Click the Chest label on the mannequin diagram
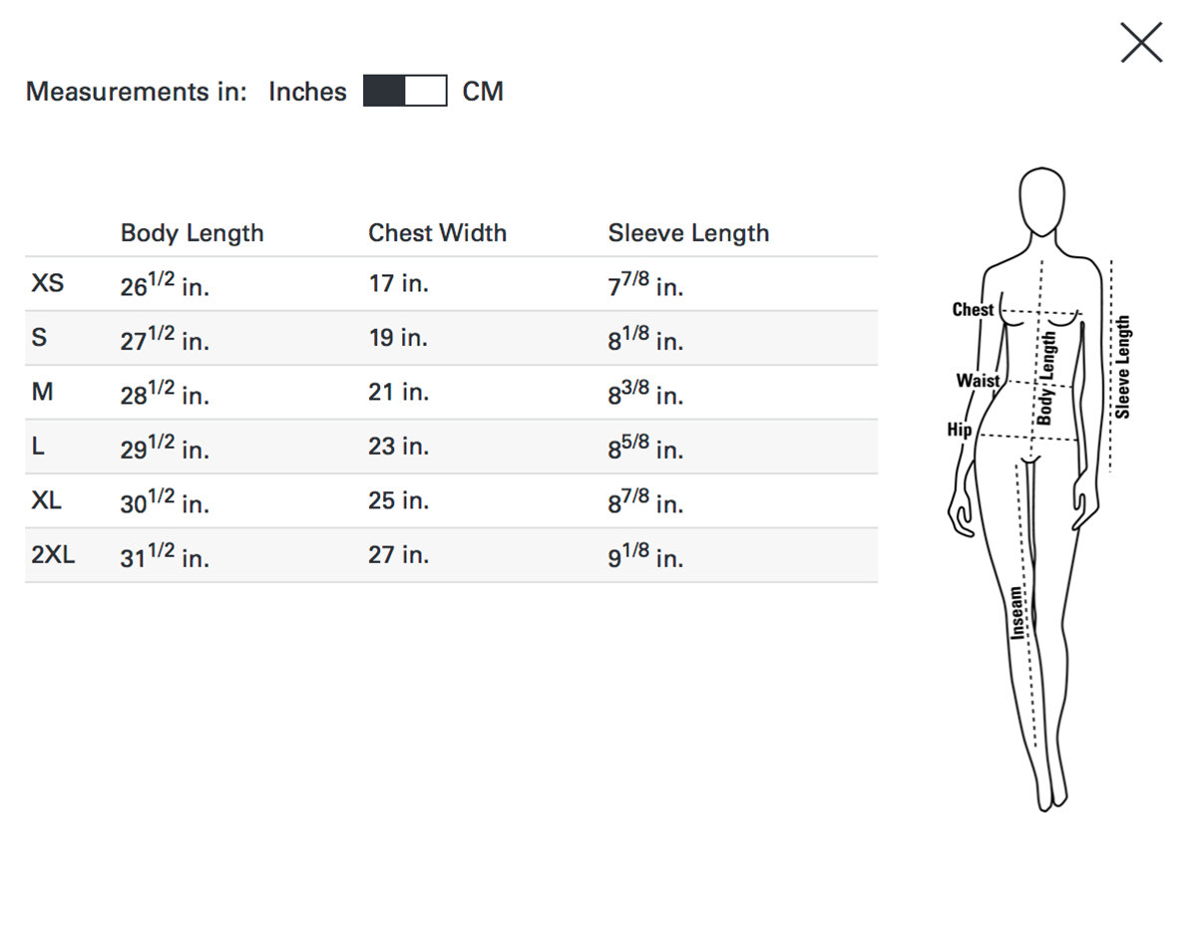This screenshot has width=1197, height=927. (972, 310)
